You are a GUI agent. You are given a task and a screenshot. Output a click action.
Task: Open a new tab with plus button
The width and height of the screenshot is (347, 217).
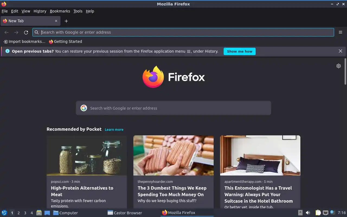click(x=66, y=21)
